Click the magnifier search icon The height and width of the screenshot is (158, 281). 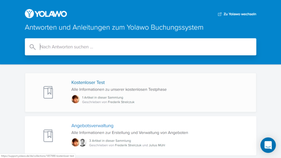point(33,47)
